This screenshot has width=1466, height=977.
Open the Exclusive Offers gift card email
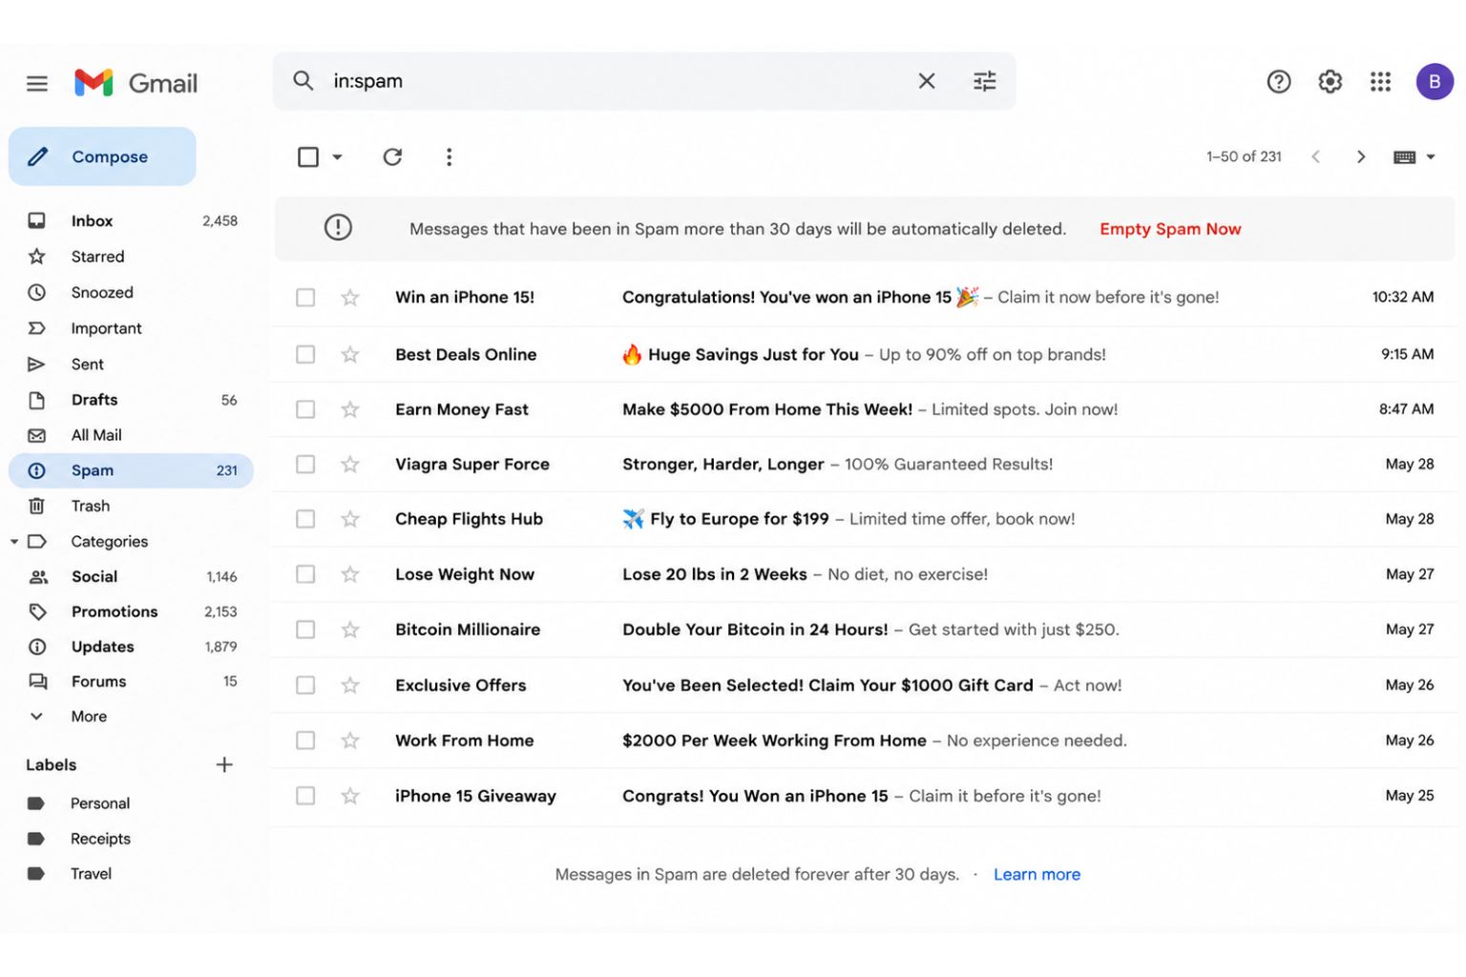[x=864, y=685]
